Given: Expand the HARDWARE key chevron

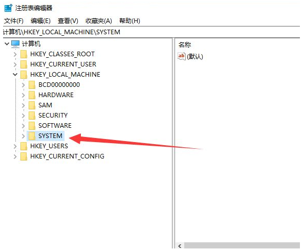Looking at the screenshot, I should (x=23, y=95).
